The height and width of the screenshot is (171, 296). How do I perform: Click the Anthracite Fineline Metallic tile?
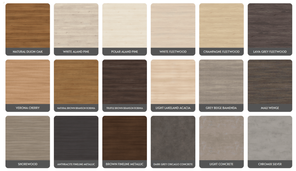76,138
